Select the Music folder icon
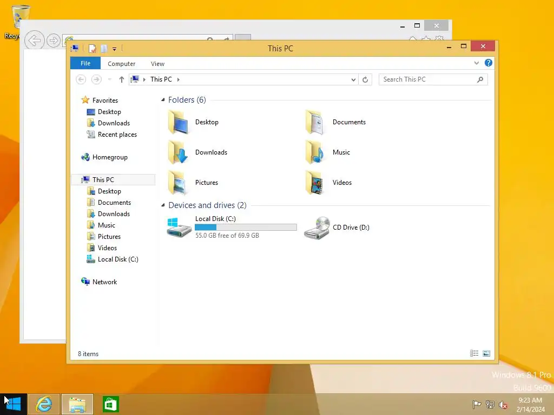Viewport: 554px width, 415px height. coord(315,152)
